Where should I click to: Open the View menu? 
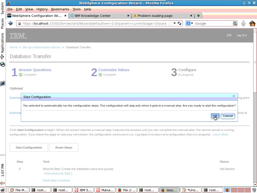pyautogui.click(x=29, y=9)
